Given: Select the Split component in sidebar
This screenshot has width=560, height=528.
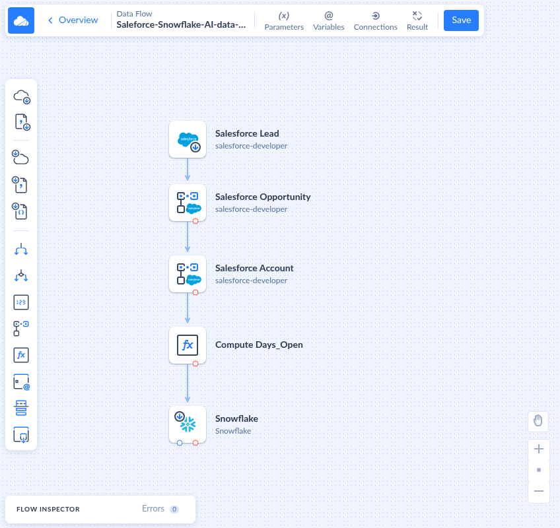Looking at the screenshot, I should pyautogui.click(x=21, y=249).
